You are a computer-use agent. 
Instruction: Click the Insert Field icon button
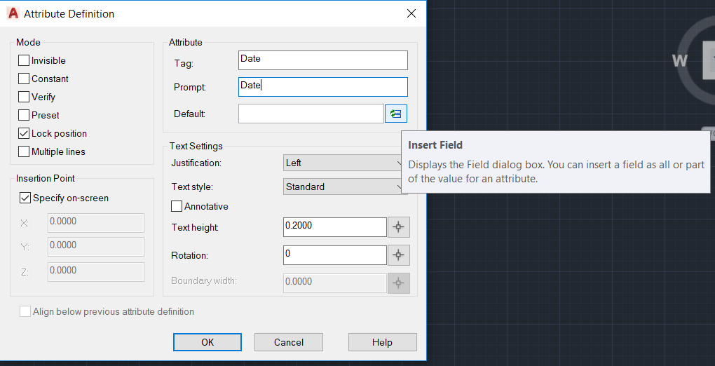click(396, 114)
